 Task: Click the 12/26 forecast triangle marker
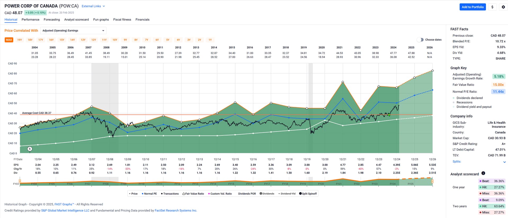pos(432,70)
